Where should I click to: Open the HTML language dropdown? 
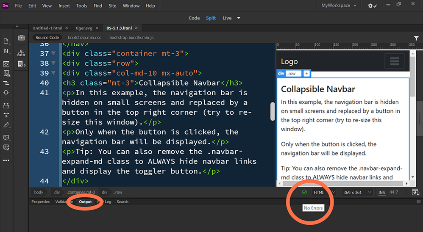[x=323, y=192]
